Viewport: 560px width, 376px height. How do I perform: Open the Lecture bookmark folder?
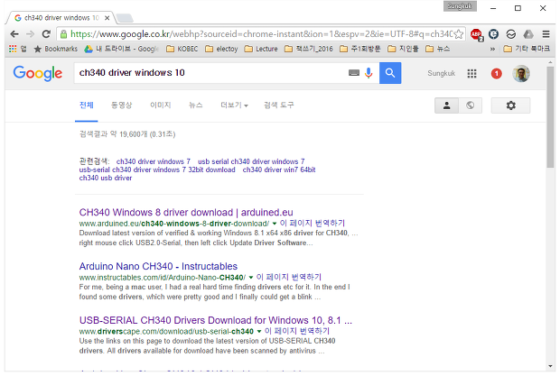click(x=261, y=49)
